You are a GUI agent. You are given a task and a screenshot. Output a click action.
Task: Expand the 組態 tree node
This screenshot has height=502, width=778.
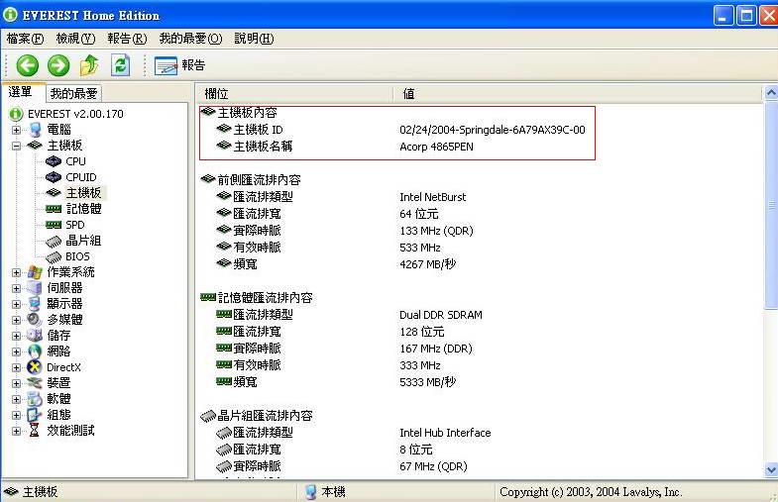tap(17, 415)
